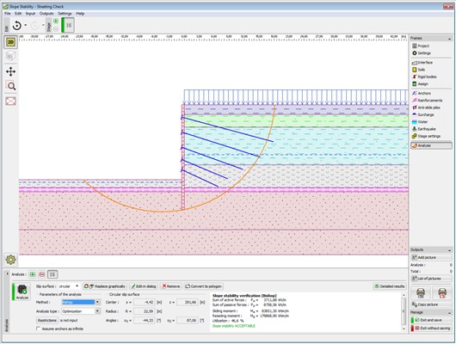Select the 3D view cube icon
The image size is (456, 344).
pyautogui.click(x=11, y=56)
